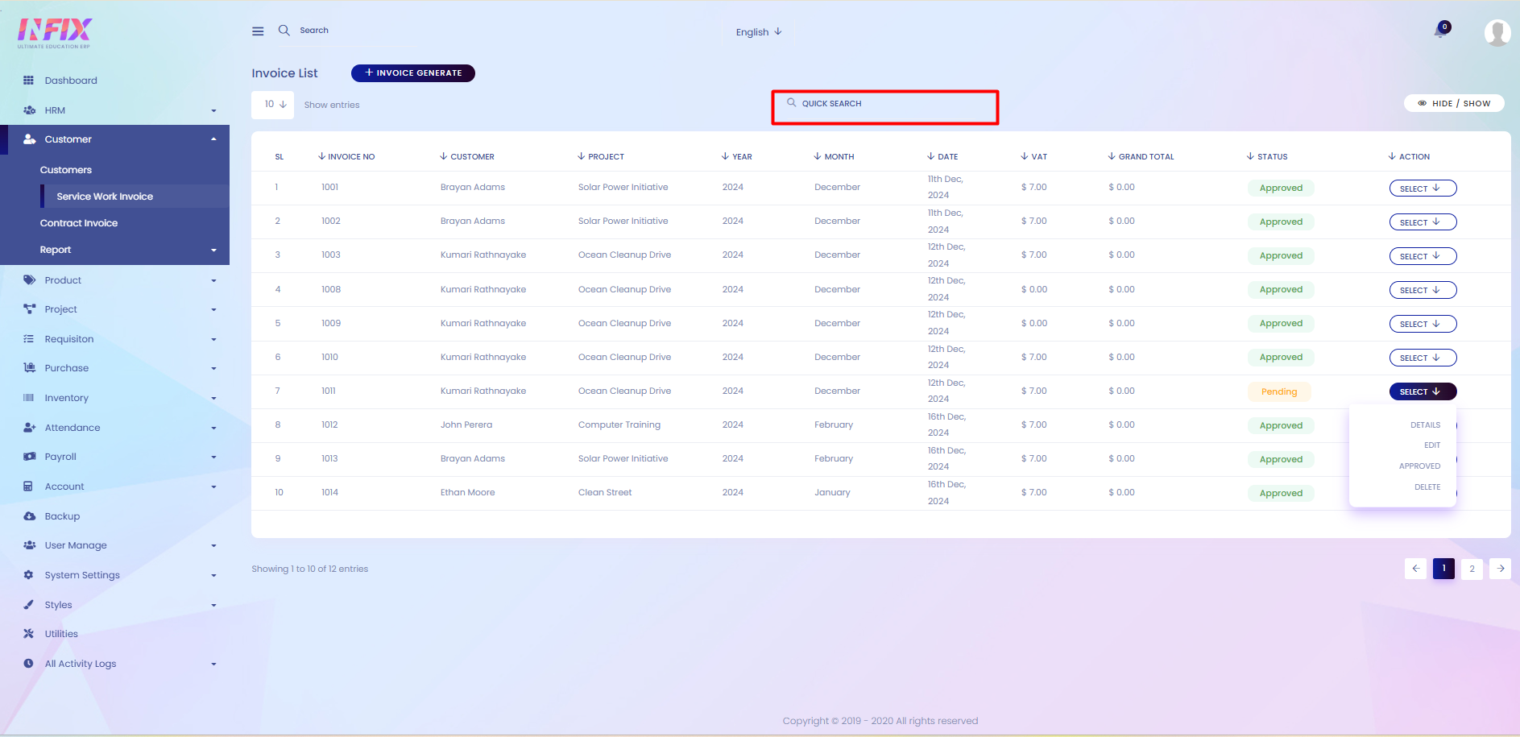
Task: Close Select dropdown for invoice 1011
Action: (x=1423, y=391)
